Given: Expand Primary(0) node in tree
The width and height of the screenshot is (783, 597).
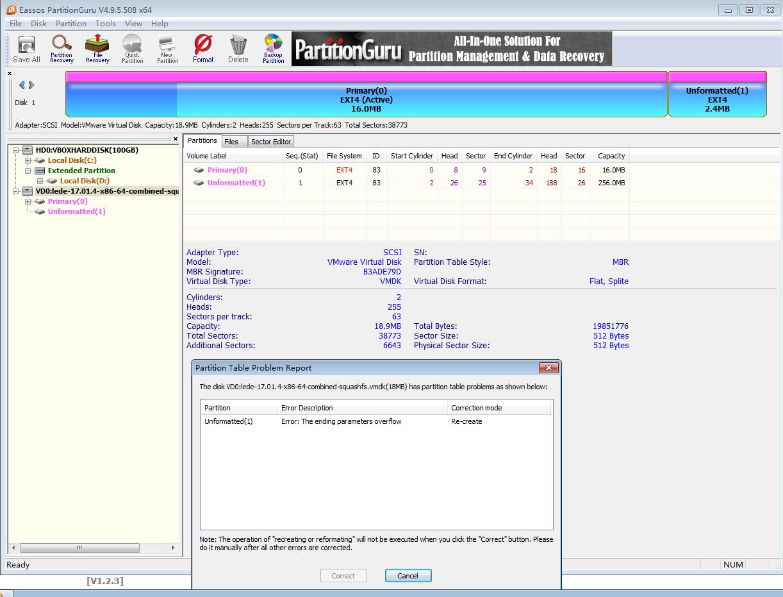Looking at the screenshot, I should (28, 201).
